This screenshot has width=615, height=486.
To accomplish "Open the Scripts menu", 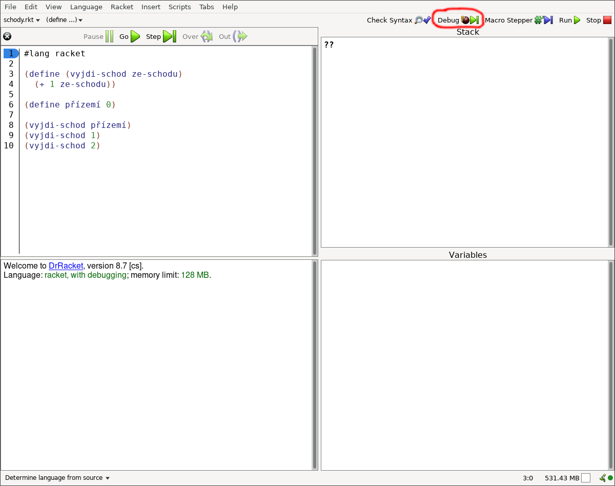I will point(179,7).
